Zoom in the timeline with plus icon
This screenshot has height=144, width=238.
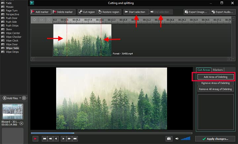click(34, 20)
